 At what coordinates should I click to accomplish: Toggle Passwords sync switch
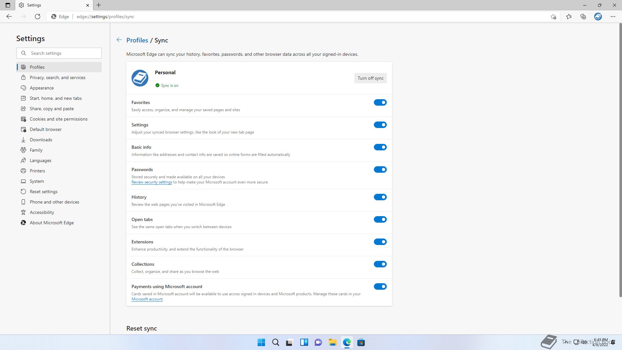coord(380,169)
